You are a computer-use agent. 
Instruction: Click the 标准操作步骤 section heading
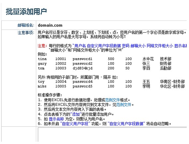point(50,95)
